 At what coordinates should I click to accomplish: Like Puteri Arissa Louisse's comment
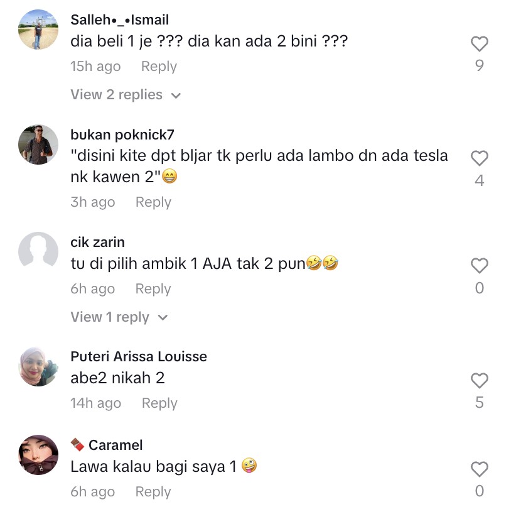479,380
